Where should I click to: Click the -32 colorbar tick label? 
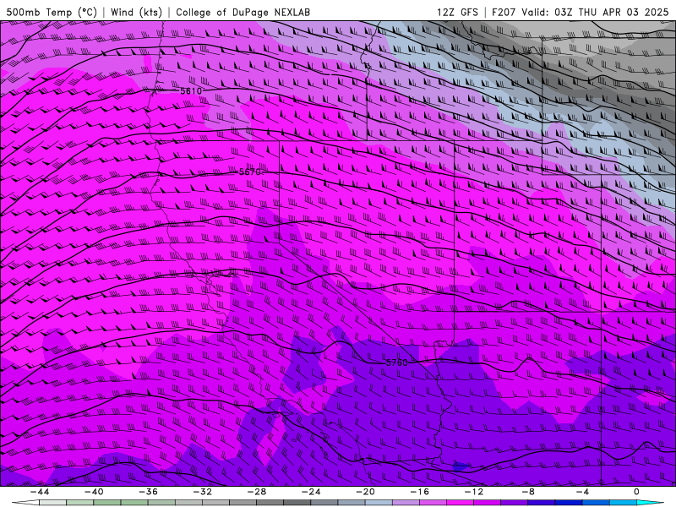coord(202,492)
